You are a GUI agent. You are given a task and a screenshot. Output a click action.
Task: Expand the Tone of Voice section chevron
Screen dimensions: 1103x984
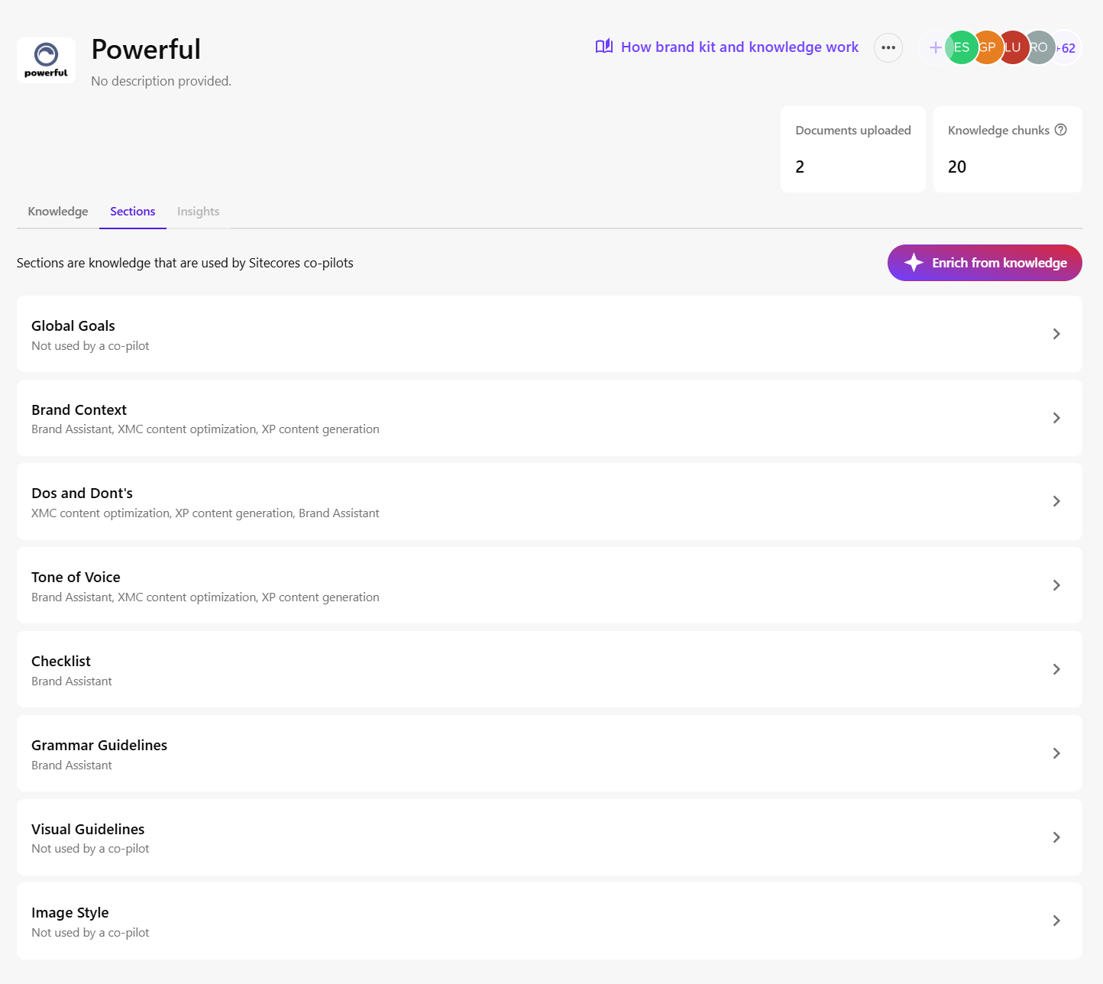click(x=1056, y=585)
